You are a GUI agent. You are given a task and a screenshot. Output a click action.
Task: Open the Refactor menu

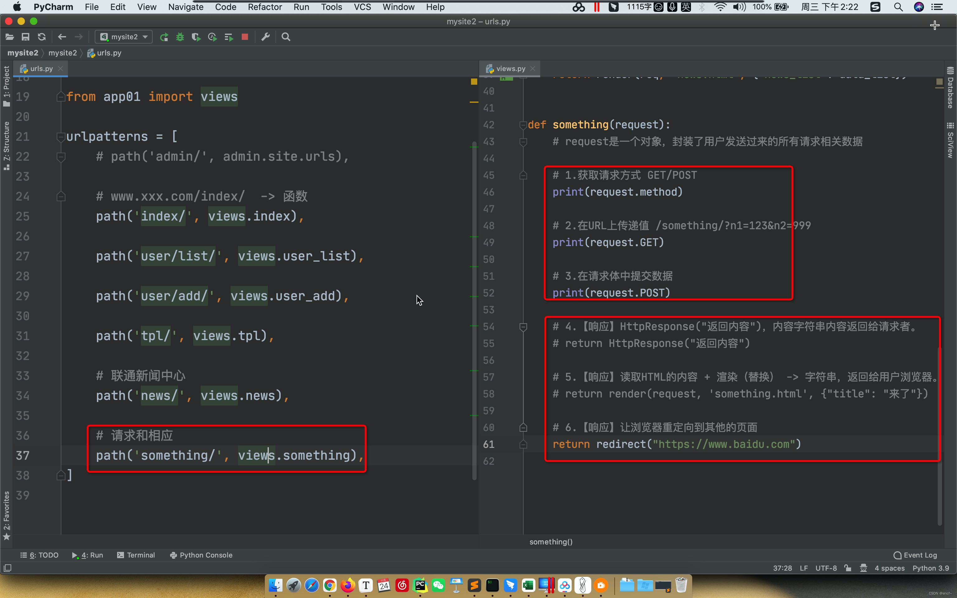[264, 7]
